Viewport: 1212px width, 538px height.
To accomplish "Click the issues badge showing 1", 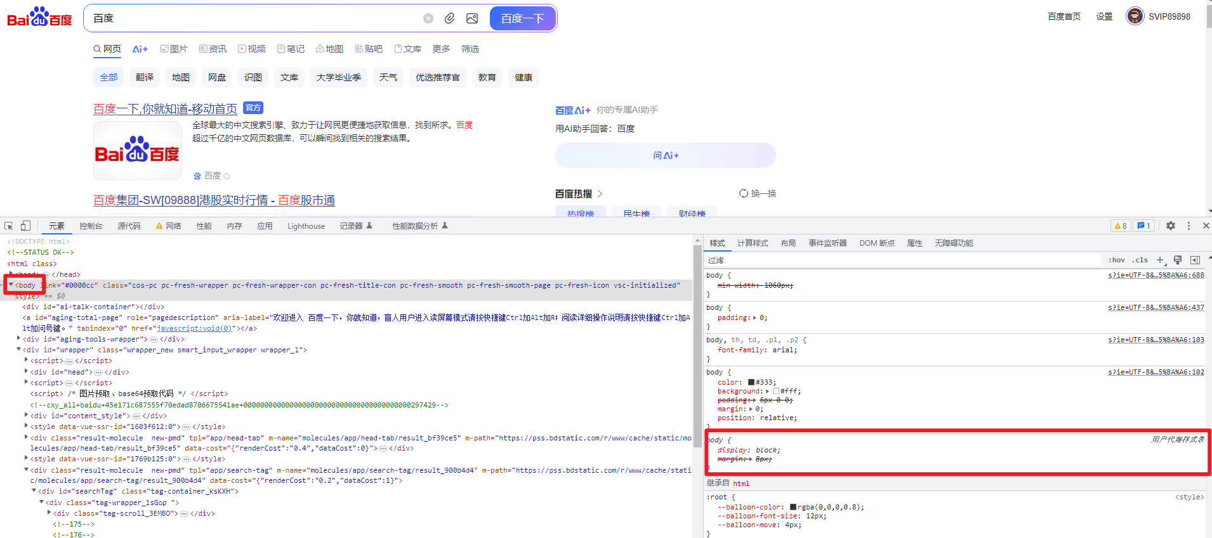I will 1143,226.
